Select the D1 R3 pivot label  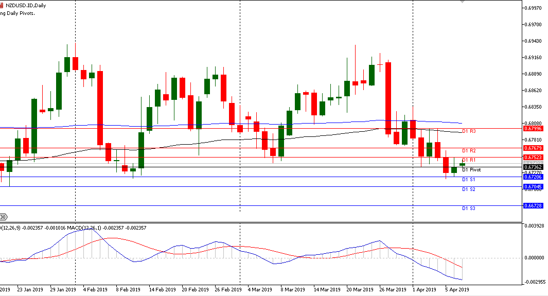point(469,132)
